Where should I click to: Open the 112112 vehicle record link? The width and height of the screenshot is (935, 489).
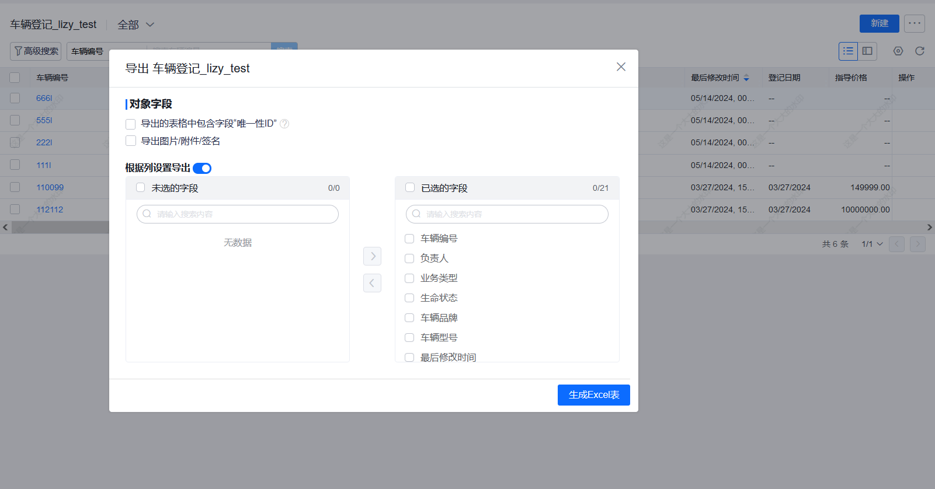(x=50, y=209)
